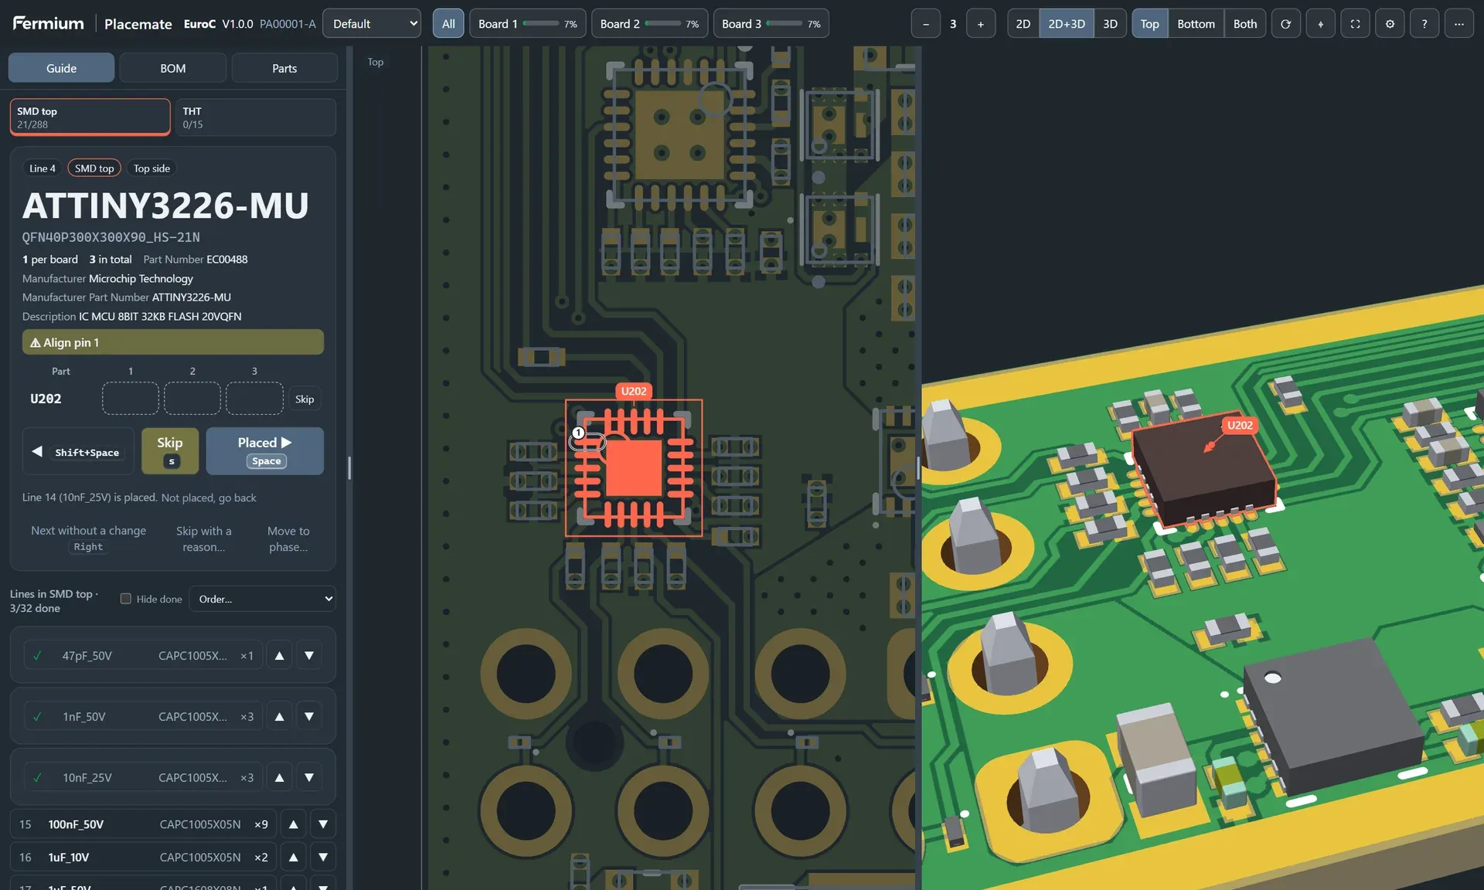
Task: Open the settings gear icon
Action: (1390, 24)
